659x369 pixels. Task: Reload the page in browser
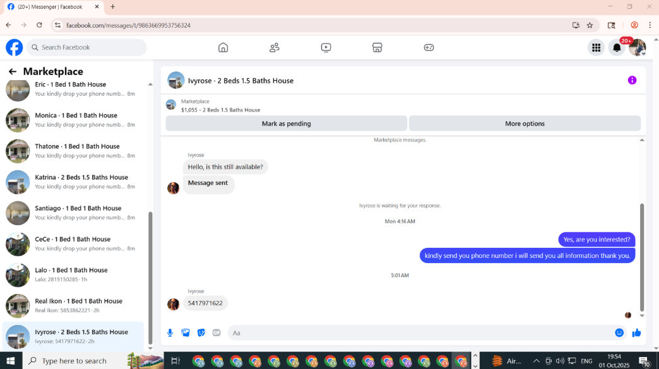point(39,25)
